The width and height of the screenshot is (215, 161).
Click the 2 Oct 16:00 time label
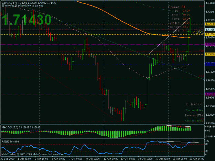coord(41,159)
